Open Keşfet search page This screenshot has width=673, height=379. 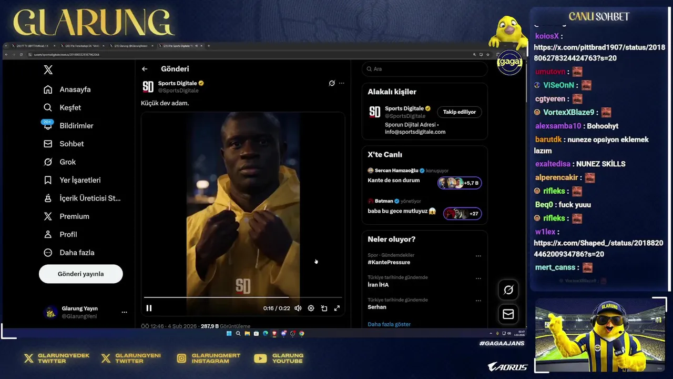[63, 107]
